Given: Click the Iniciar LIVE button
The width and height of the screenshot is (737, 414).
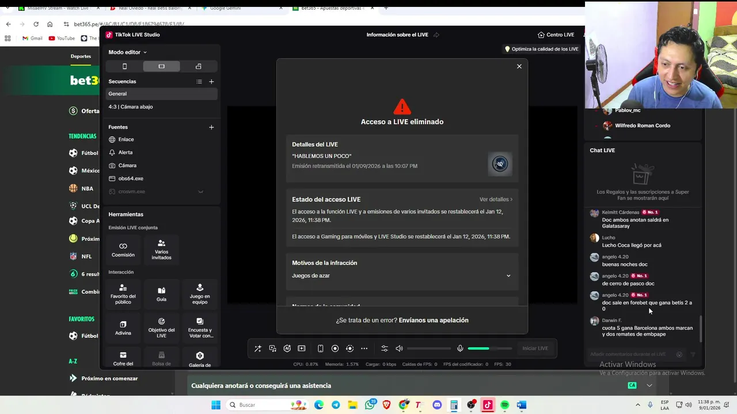Looking at the screenshot, I should click(535, 348).
